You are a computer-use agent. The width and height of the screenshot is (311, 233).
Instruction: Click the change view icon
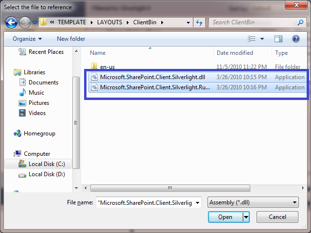tap(252, 39)
